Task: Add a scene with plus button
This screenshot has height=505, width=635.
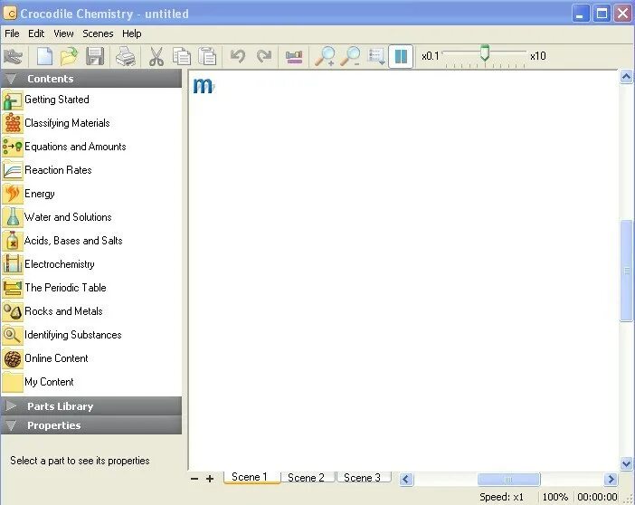Action: (210, 479)
